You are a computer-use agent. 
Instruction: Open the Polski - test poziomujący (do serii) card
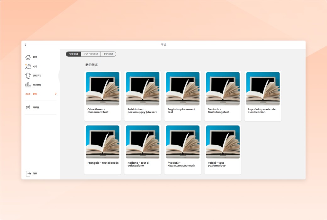pyautogui.click(x=142, y=96)
